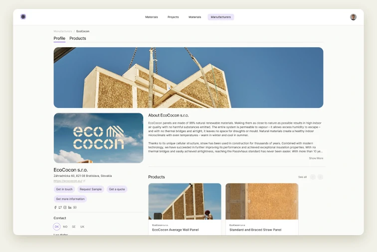Open the Standard and Braced Straw Panel image
Viewport: 377px width, 252px height.
[262, 201]
